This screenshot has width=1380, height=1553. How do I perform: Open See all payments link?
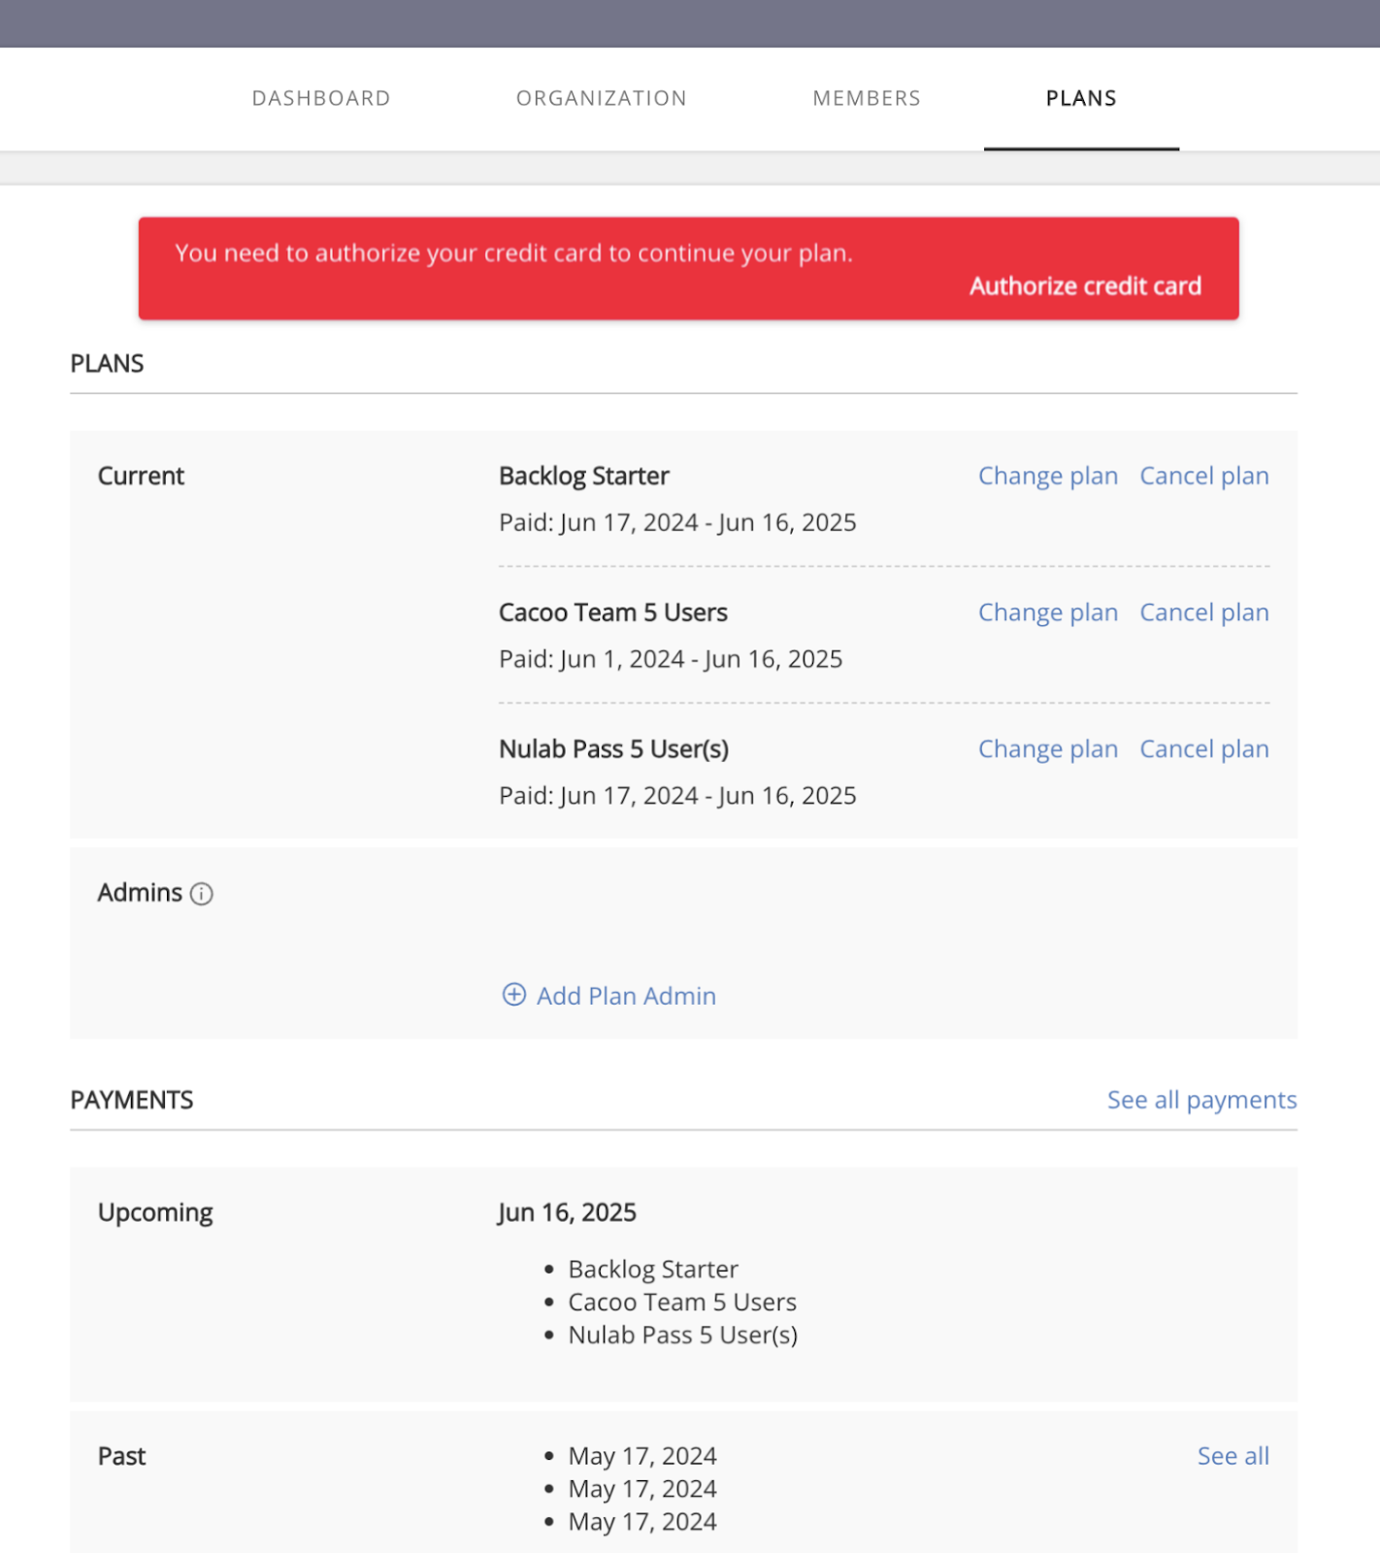1201,1100
